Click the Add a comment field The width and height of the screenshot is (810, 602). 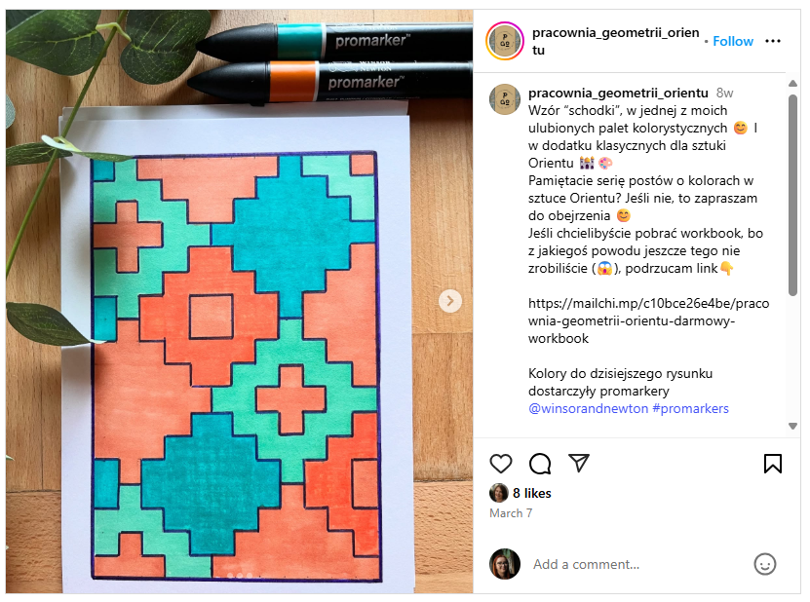pos(638,564)
